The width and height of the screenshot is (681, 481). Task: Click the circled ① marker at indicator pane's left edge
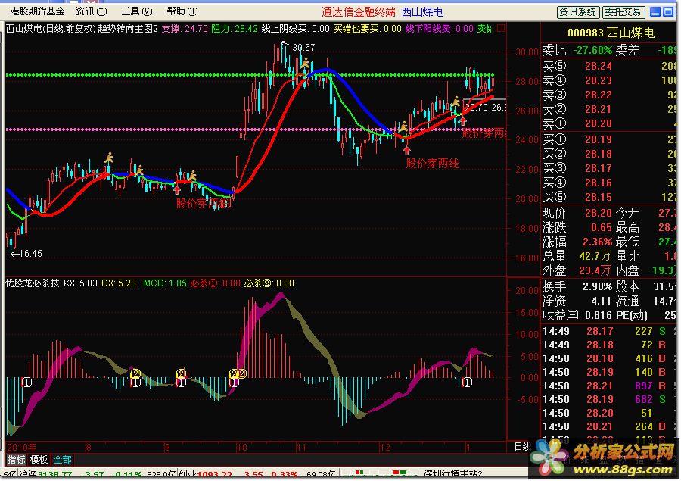coord(26,383)
